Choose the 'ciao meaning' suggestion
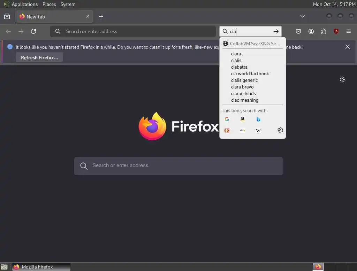This screenshot has width=357, height=271. click(253, 100)
